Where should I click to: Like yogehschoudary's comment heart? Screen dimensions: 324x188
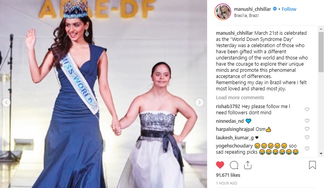coord(307,148)
